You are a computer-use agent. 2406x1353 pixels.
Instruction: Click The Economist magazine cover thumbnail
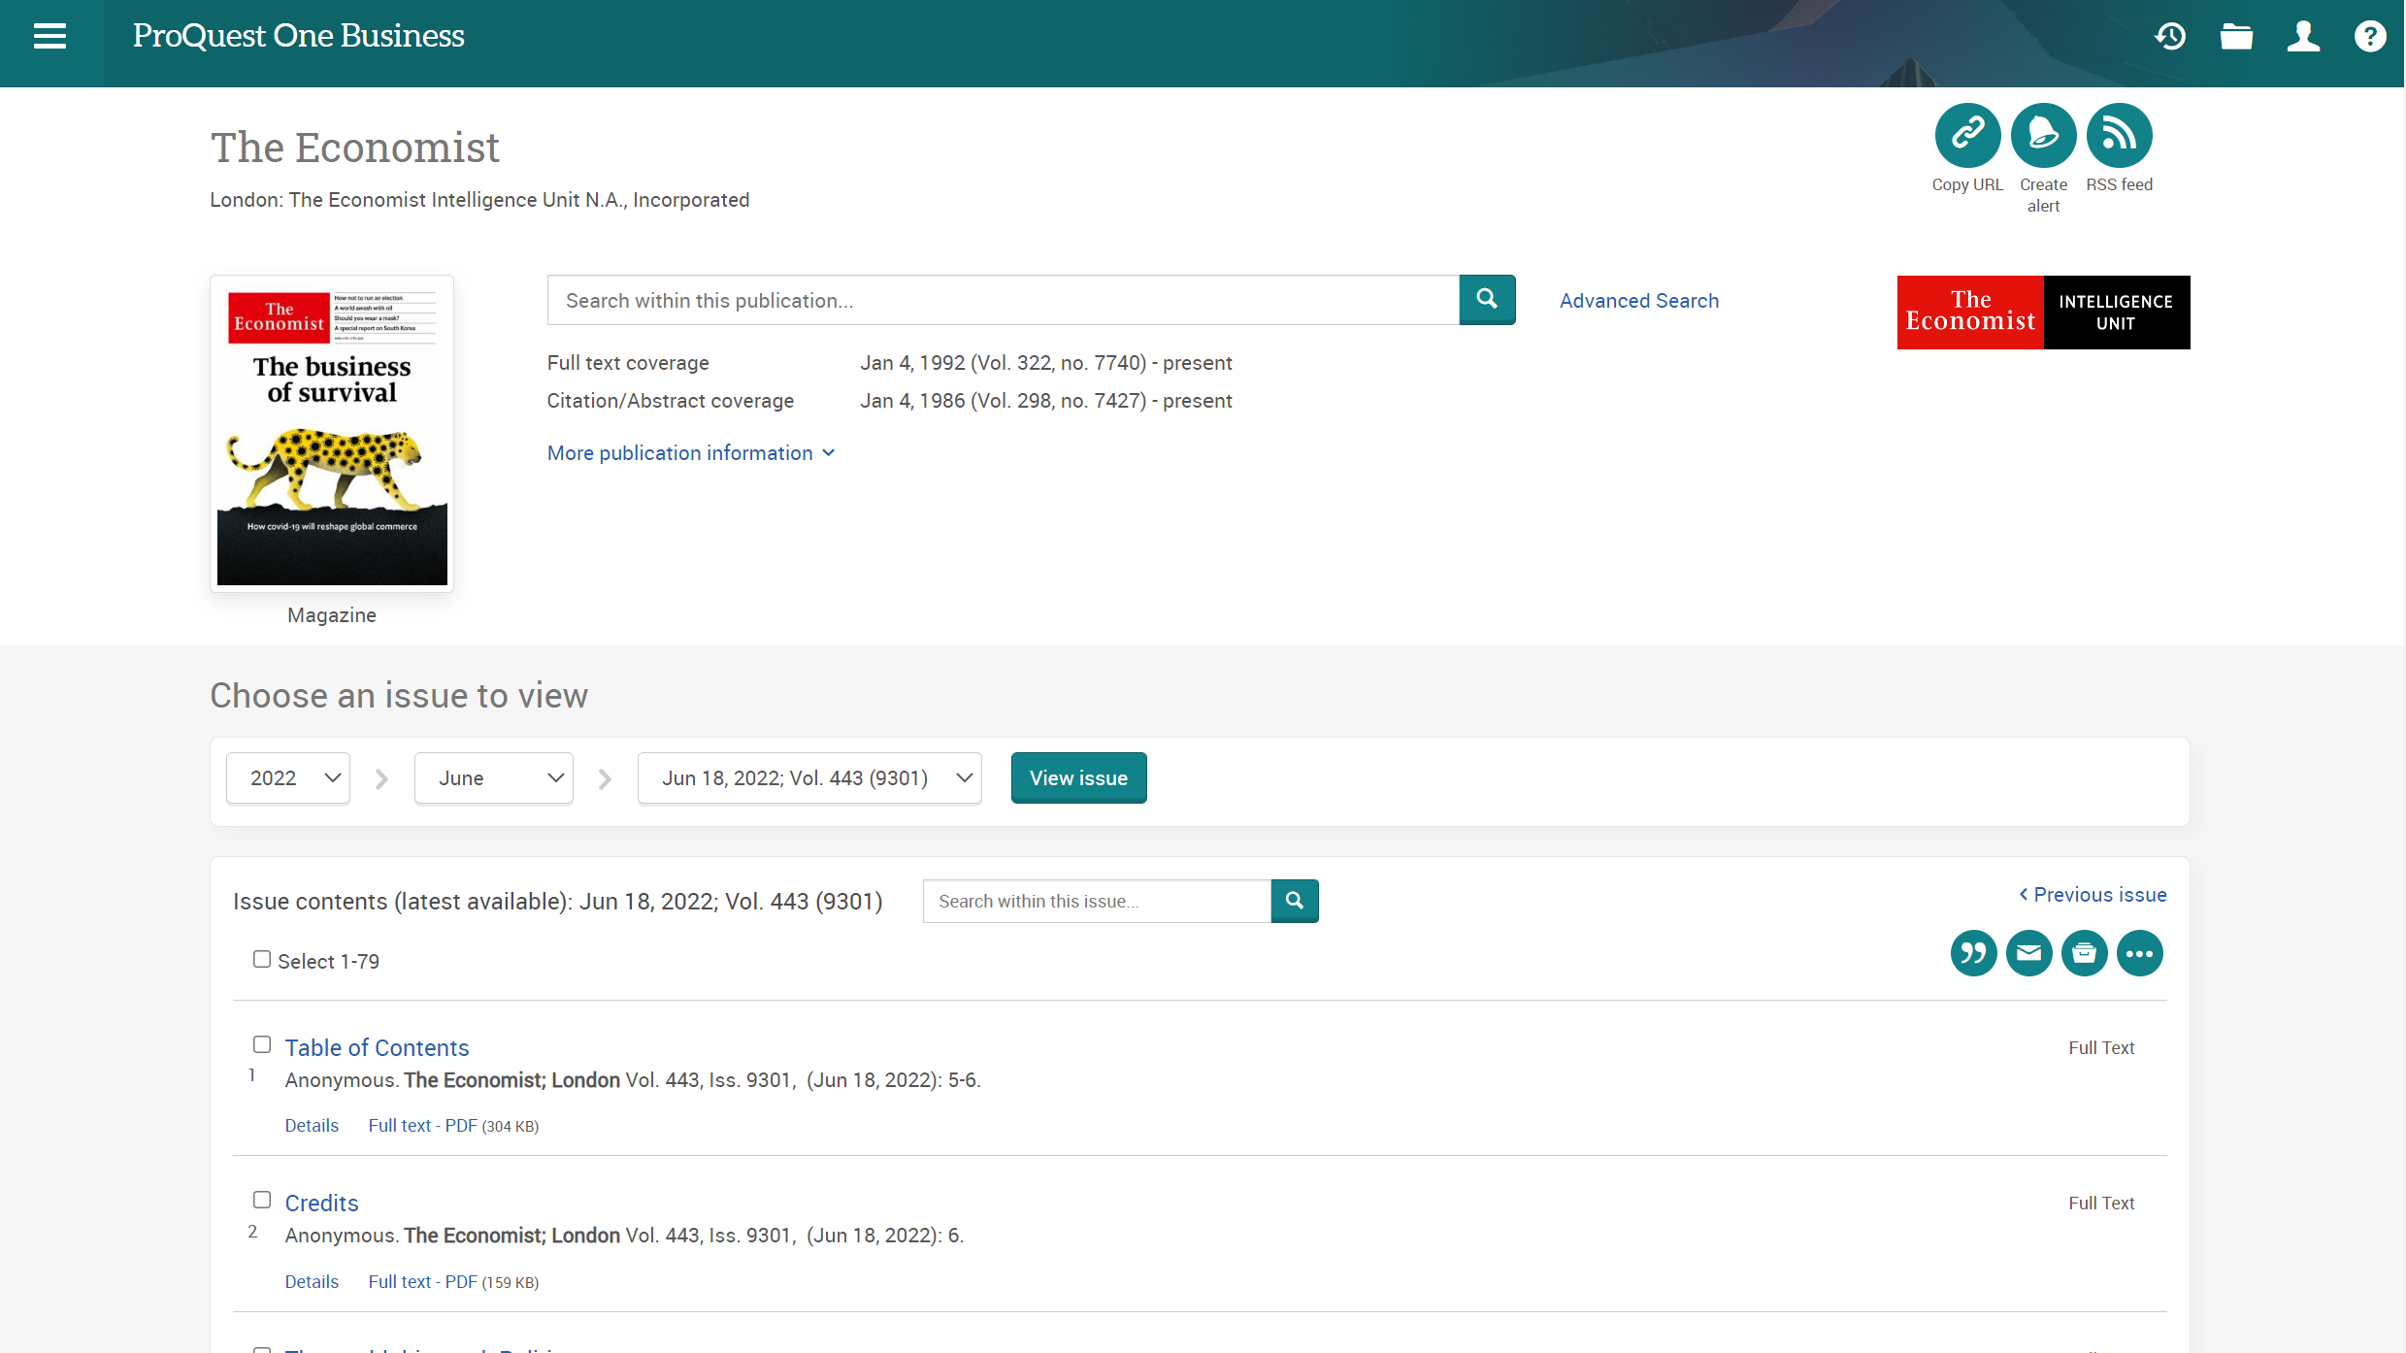click(332, 435)
